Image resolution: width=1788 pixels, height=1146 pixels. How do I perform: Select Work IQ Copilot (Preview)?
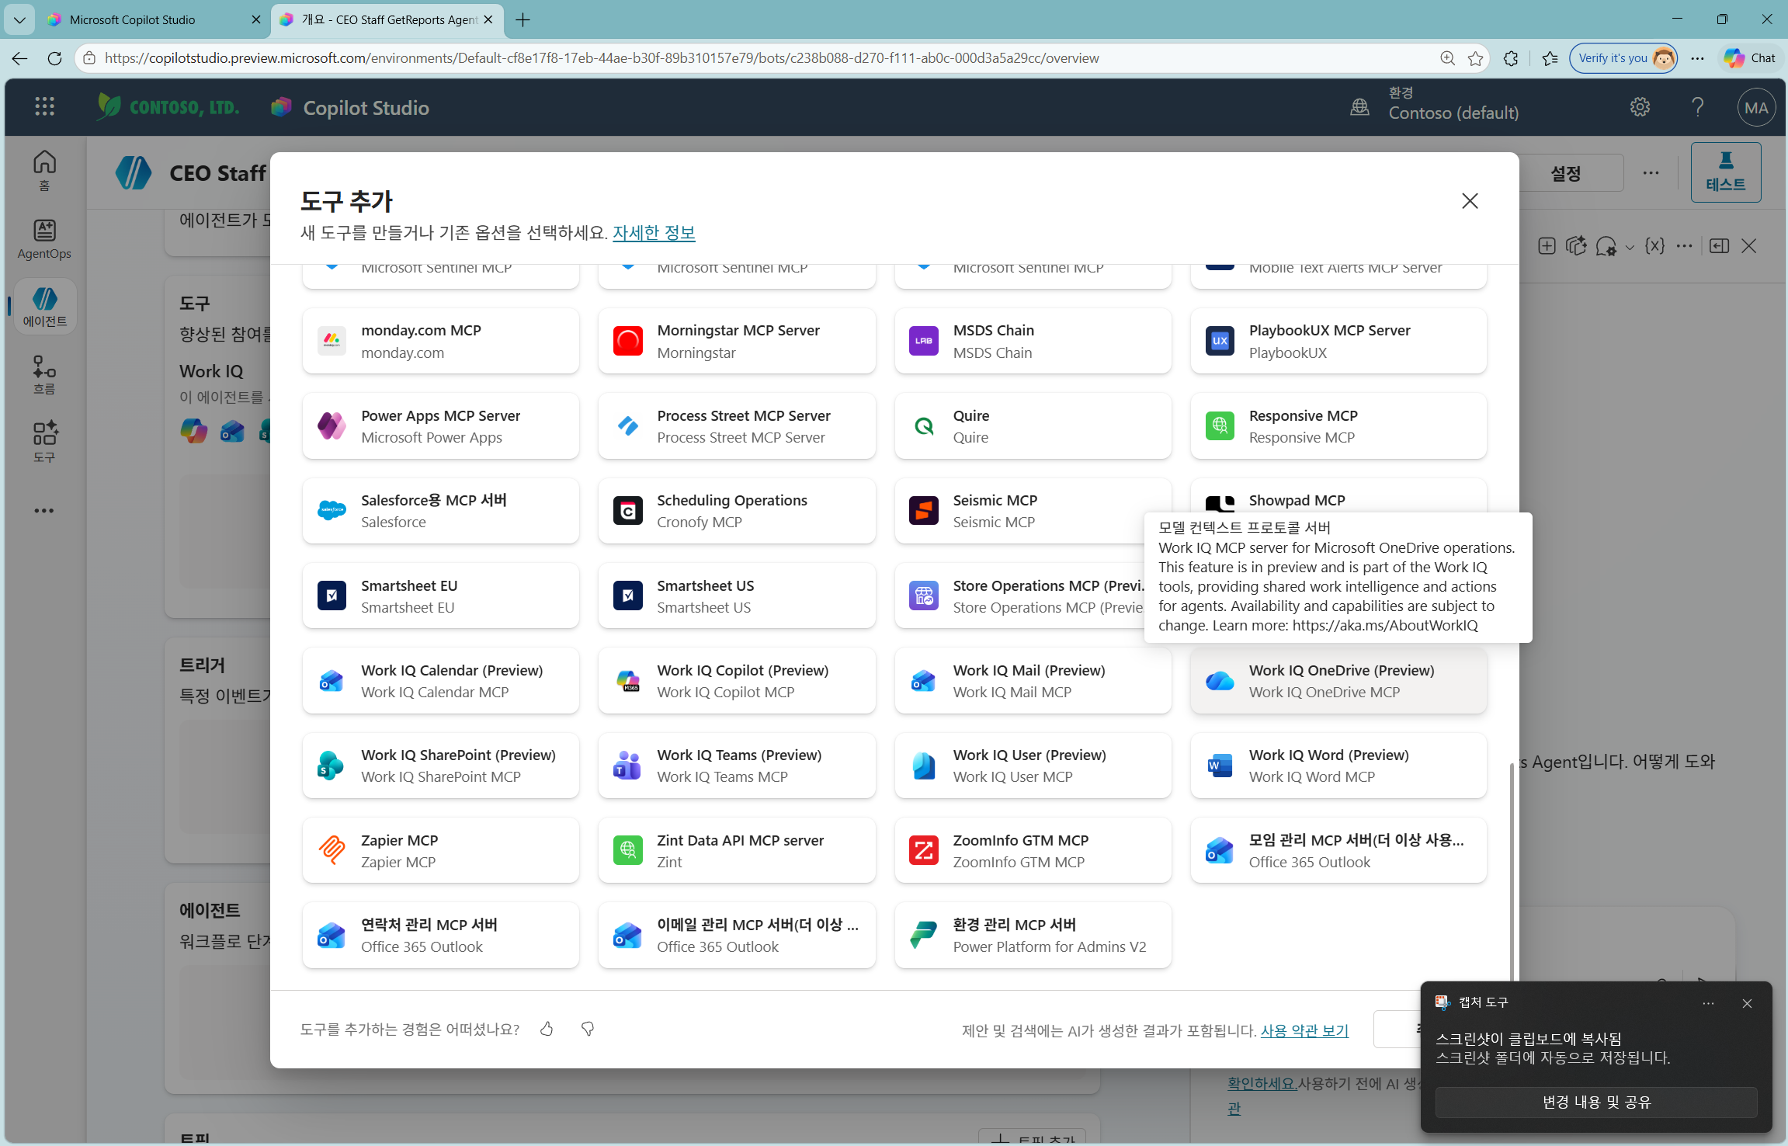tap(737, 681)
